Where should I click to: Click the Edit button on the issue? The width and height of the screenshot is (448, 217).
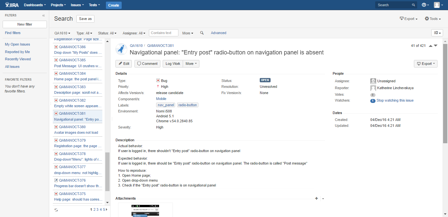tap(124, 64)
